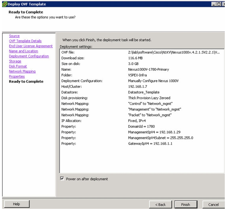The width and height of the screenshot is (226, 218).
Task: Minimize the Deploy OVF Template window
Action: (x=214, y=4)
